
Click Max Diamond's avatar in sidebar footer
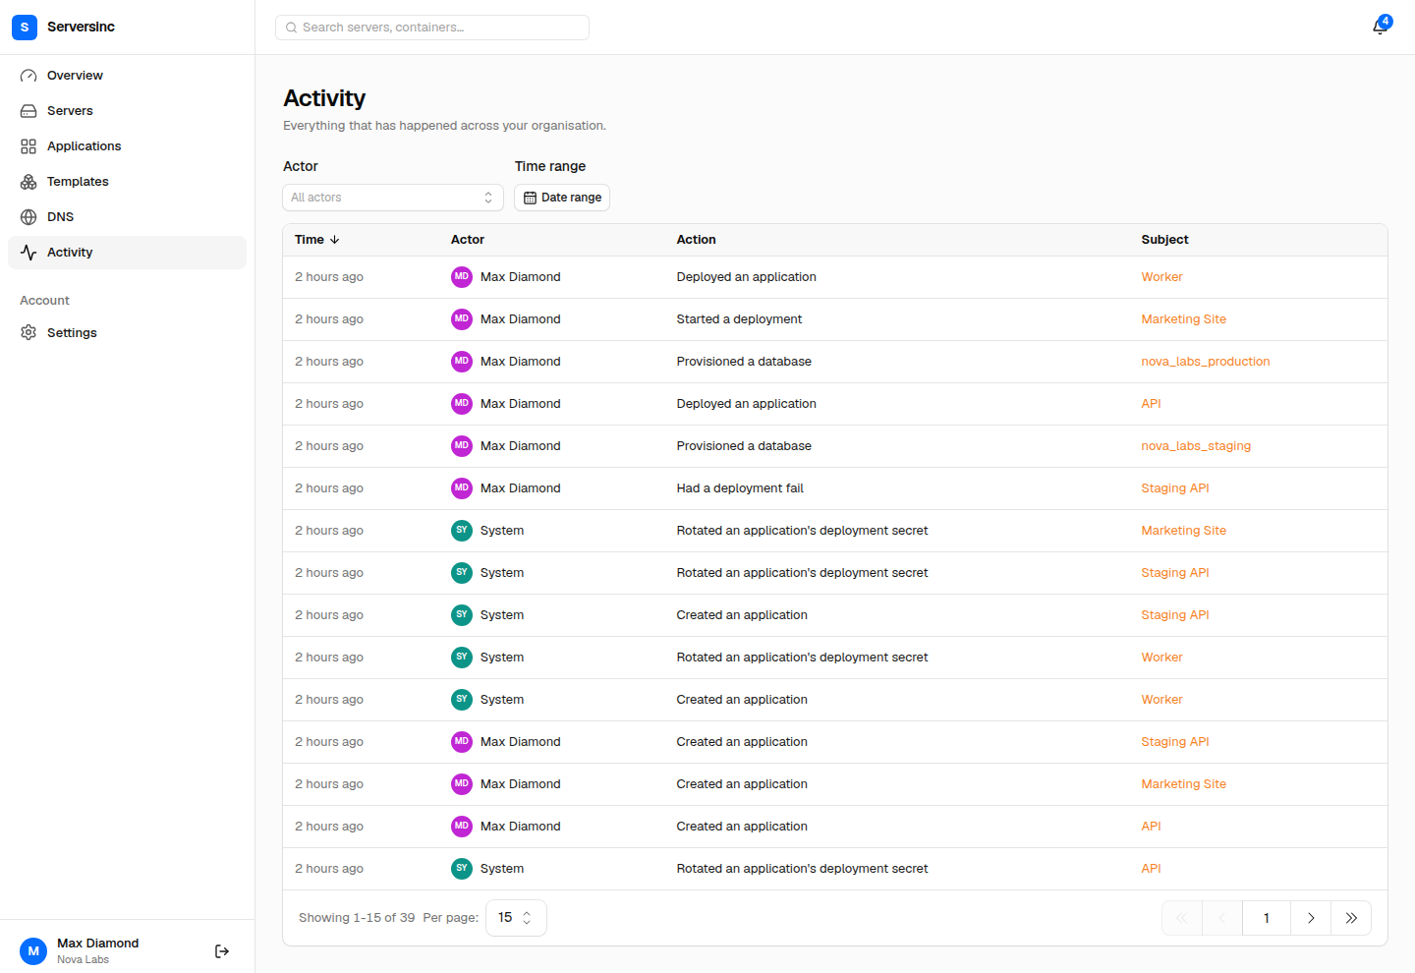click(33, 951)
